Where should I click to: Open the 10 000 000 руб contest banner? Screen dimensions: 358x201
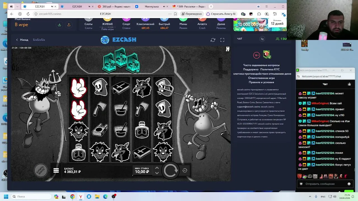(x=260, y=25)
